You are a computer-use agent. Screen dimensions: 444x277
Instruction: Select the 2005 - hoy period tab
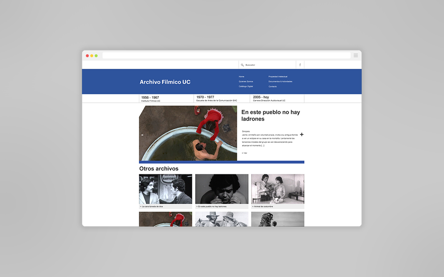(277, 99)
